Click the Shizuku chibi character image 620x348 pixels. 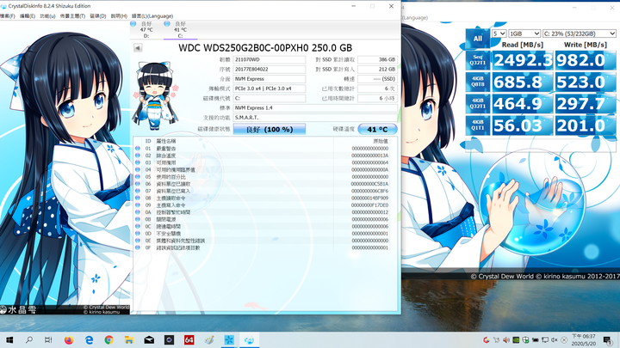[155, 95]
